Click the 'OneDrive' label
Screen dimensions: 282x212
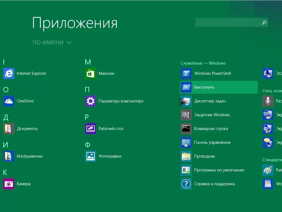click(25, 101)
